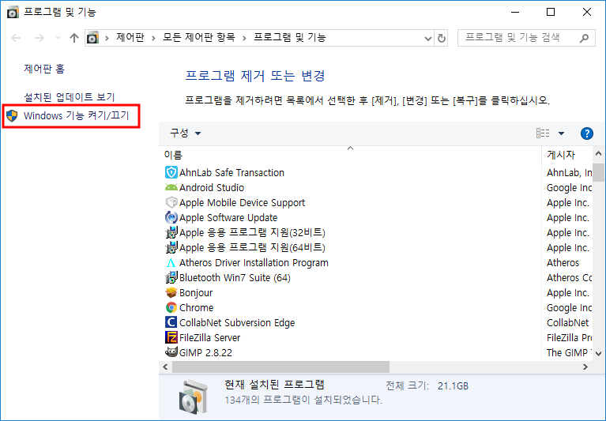Open the 구성 dropdown menu
606x421 pixels.
pyautogui.click(x=186, y=133)
